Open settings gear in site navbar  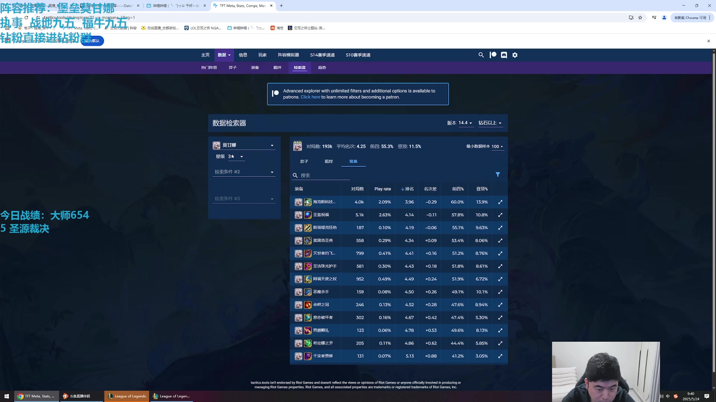[515, 55]
